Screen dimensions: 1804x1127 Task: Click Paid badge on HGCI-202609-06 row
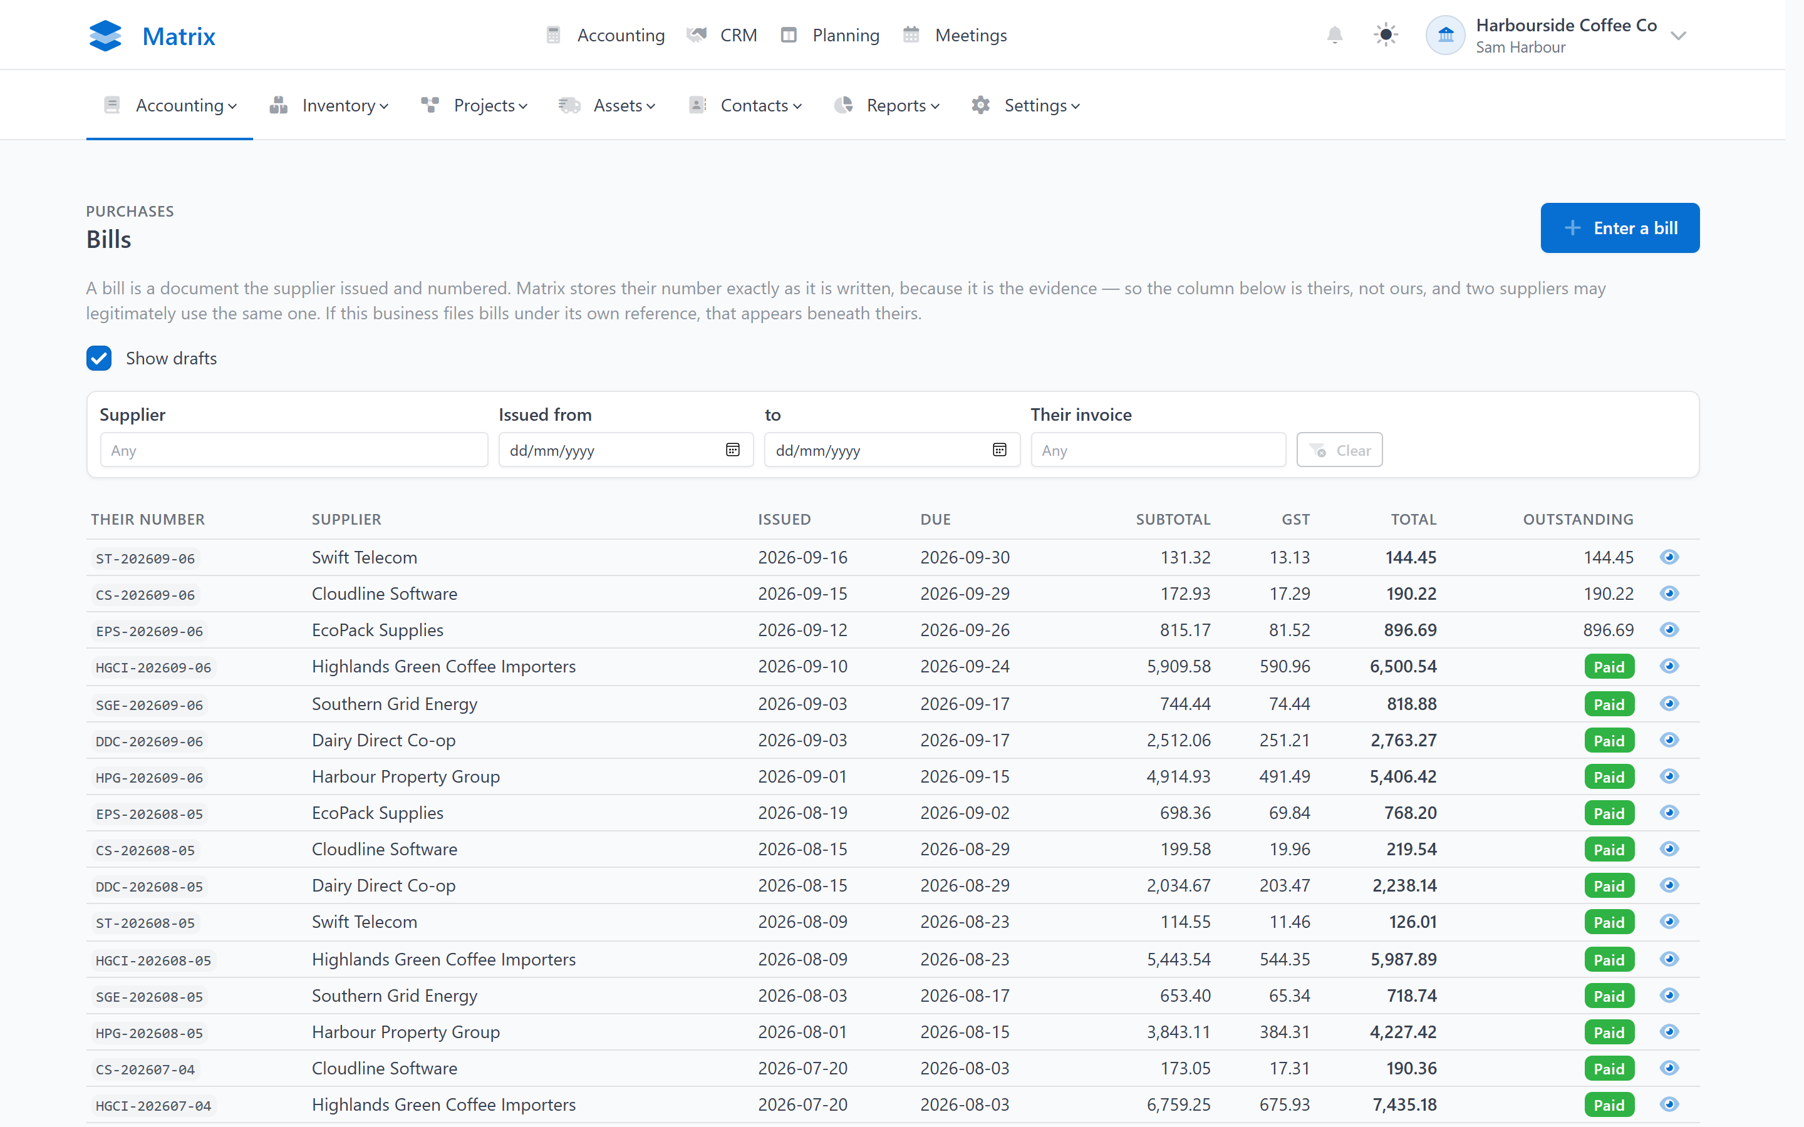(1609, 667)
